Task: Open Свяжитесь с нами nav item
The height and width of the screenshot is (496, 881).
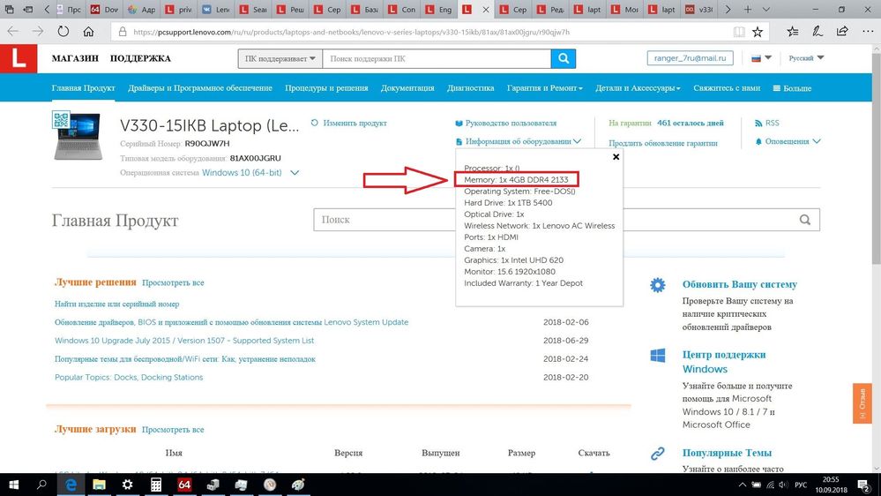Action: pos(727,88)
